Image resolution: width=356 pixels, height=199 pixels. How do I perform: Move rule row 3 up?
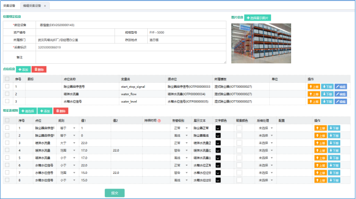click(x=321, y=143)
